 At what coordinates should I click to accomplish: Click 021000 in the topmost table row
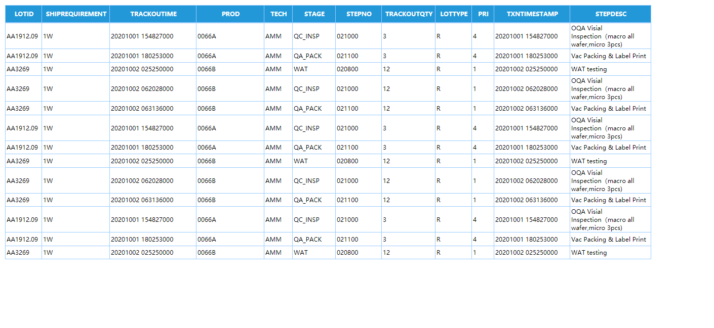[x=347, y=36]
